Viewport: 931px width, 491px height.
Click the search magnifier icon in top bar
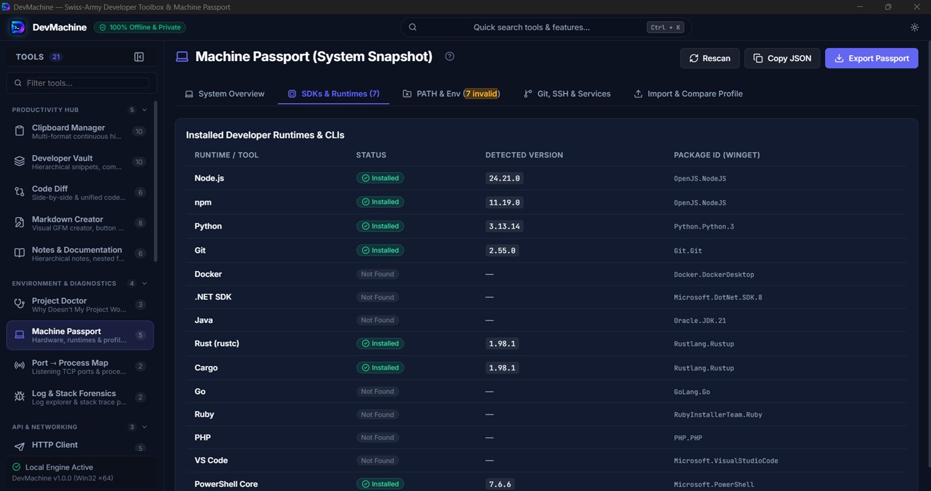pyautogui.click(x=413, y=27)
